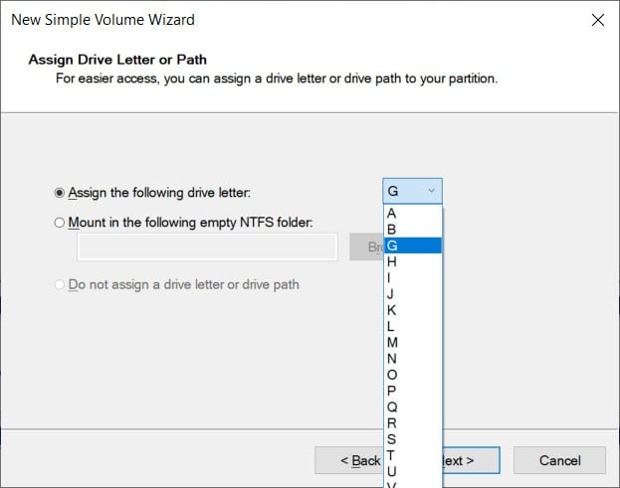This screenshot has height=488, width=620.
Task: Choose drive letter I
Action: 392,277
